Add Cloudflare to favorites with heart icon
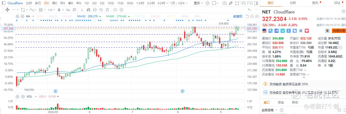 click(307, 30)
